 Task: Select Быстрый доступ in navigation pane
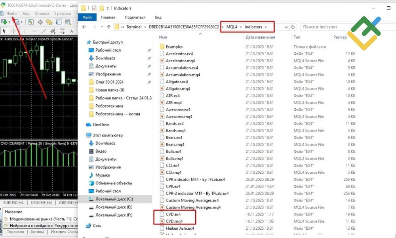pyautogui.click(x=108, y=42)
